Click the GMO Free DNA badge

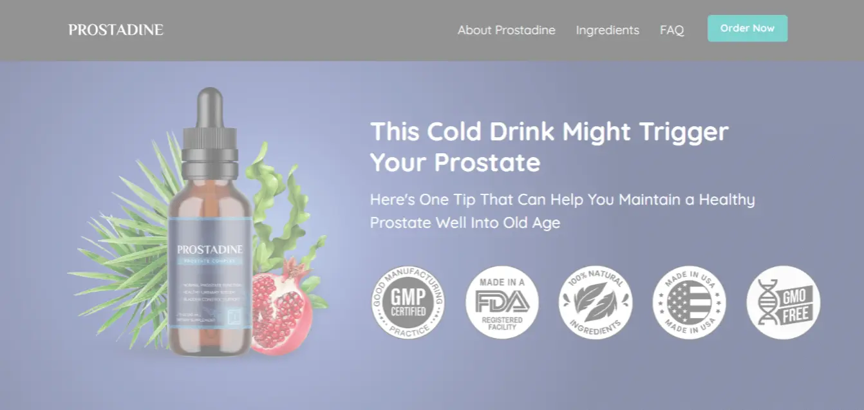pos(784,303)
